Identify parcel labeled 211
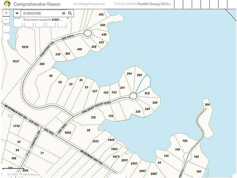 coord(122,88)
